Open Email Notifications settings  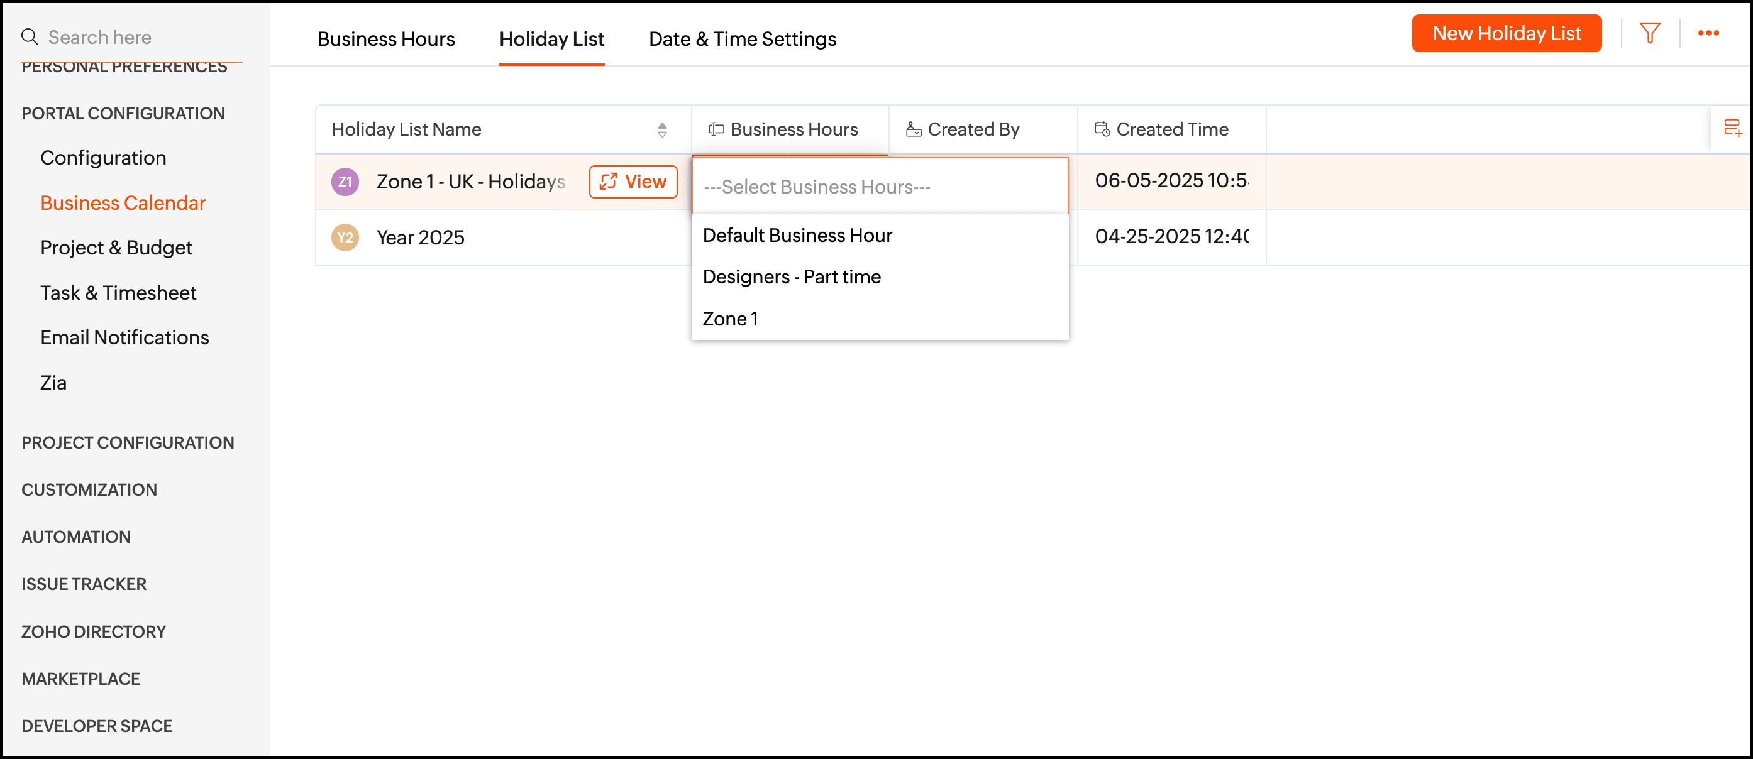pos(124,337)
